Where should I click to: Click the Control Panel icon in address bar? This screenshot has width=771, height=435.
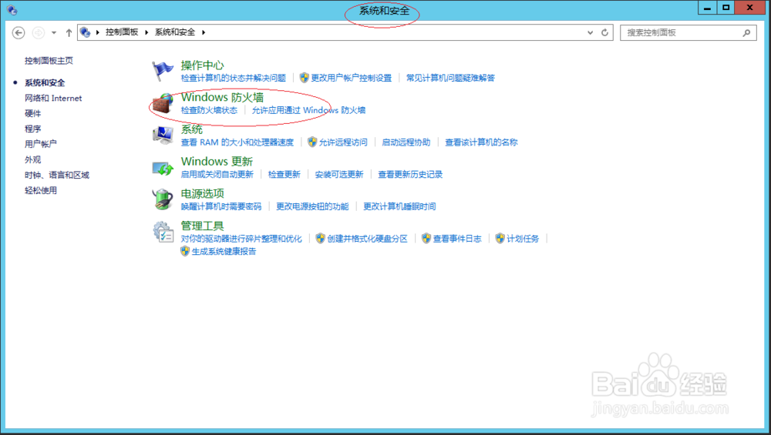85,32
